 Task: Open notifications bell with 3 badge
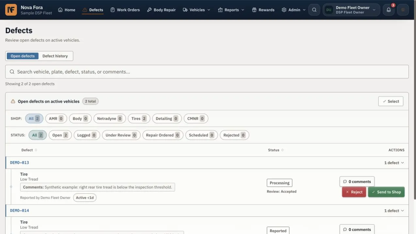click(389, 10)
